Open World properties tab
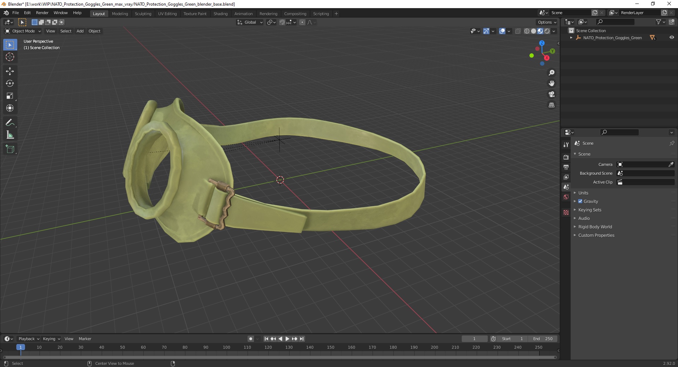 pos(566,197)
